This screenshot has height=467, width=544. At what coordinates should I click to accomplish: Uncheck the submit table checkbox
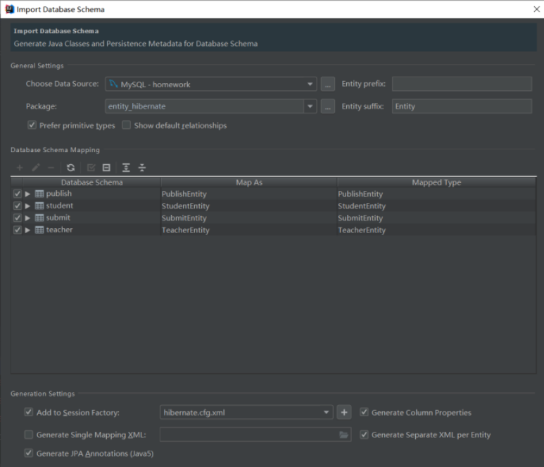pyautogui.click(x=18, y=218)
